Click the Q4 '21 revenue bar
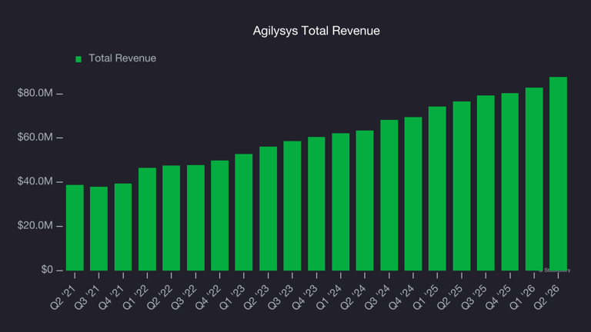 (123, 227)
